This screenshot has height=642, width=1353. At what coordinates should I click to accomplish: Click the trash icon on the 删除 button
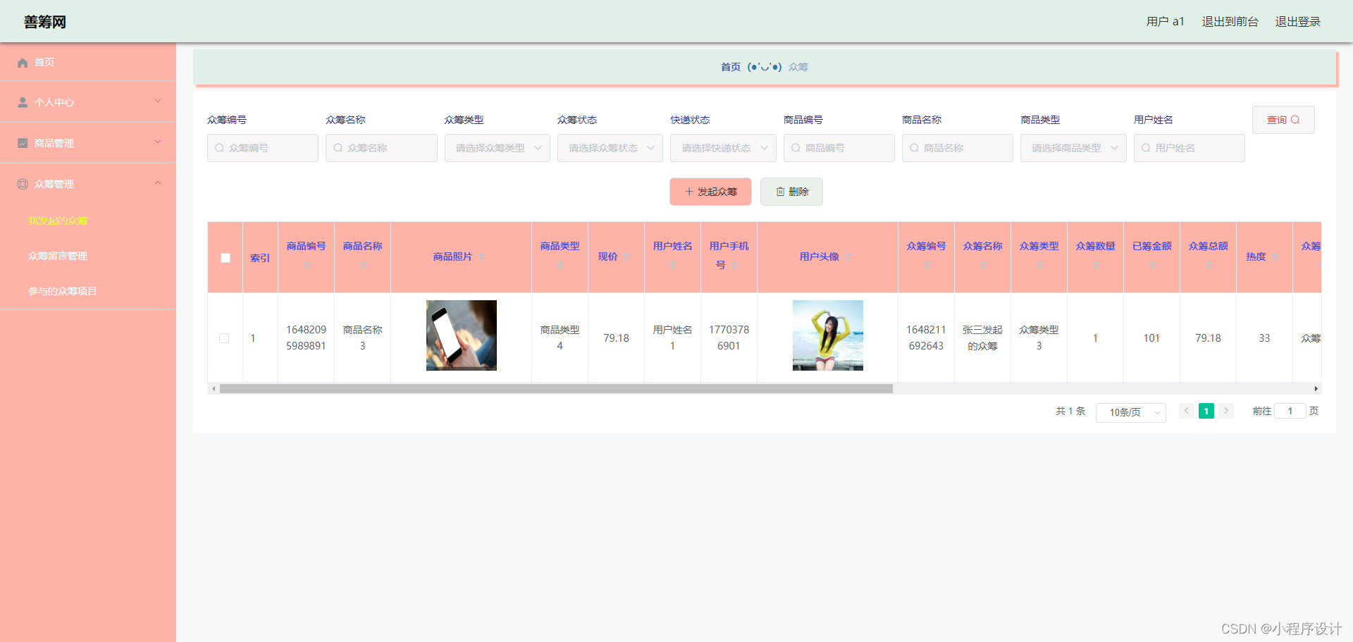click(x=779, y=191)
